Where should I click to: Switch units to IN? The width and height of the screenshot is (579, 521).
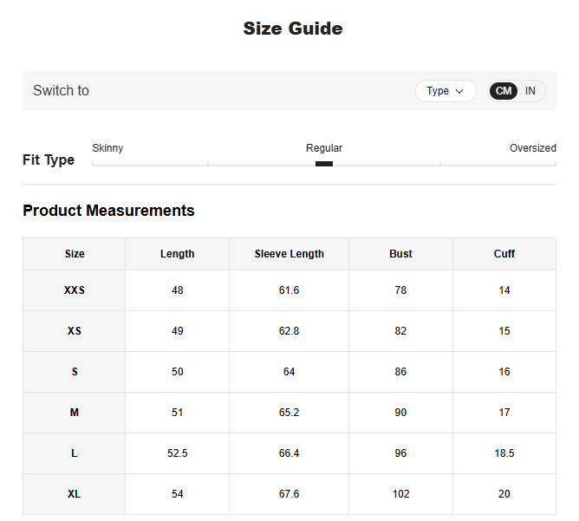pos(530,91)
